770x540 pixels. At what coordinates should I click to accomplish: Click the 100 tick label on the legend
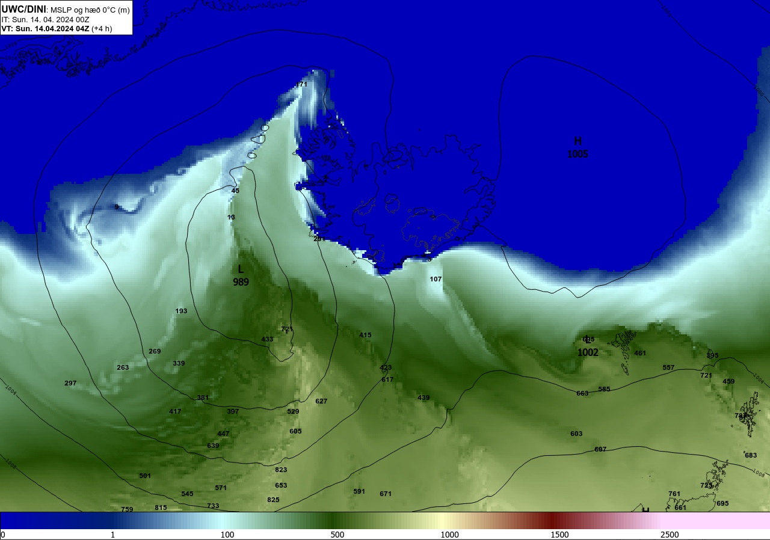[227, 535]
